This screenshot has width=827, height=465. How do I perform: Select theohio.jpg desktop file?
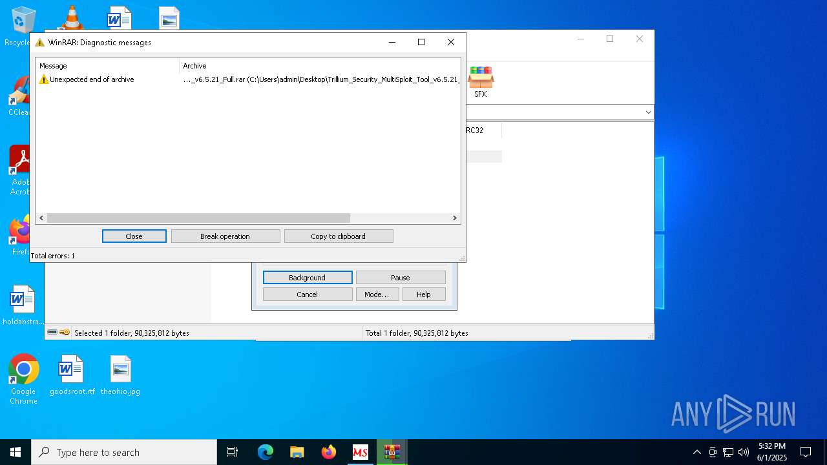click(x=120, y=375)
